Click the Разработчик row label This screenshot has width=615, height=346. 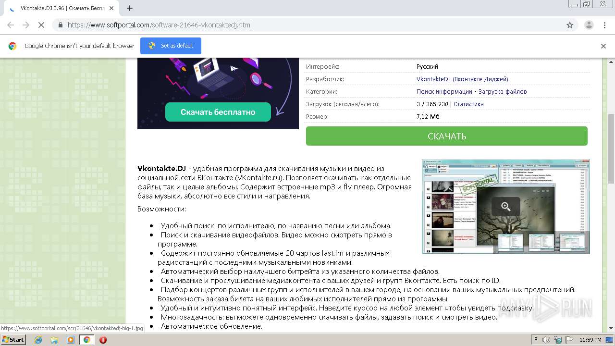(325, 79)
